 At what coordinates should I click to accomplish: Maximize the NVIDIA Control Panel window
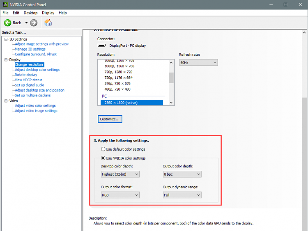pos(285,5)
